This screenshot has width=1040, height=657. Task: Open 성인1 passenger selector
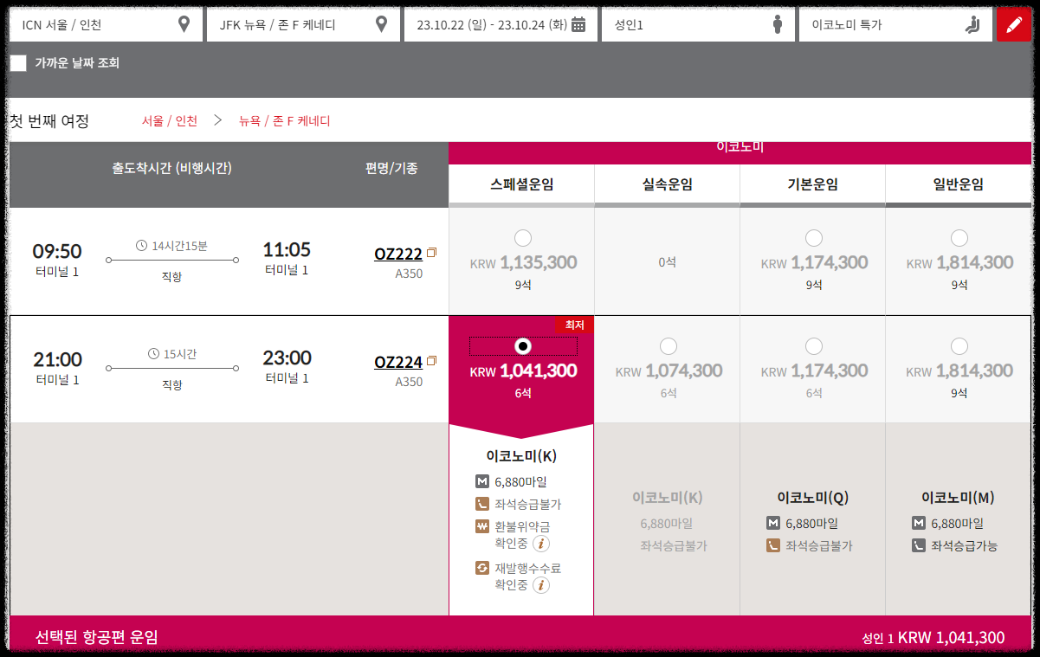point(698,24)
